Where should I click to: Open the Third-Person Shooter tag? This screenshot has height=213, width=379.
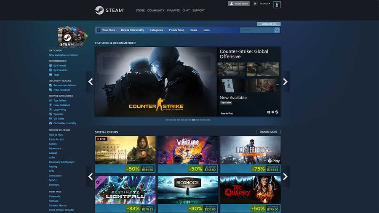(x=61, y=210)
